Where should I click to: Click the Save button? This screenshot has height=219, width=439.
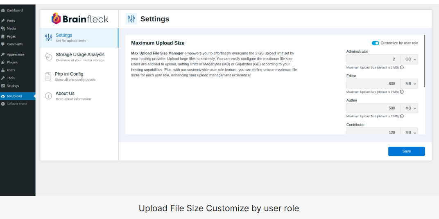[407, 152]
